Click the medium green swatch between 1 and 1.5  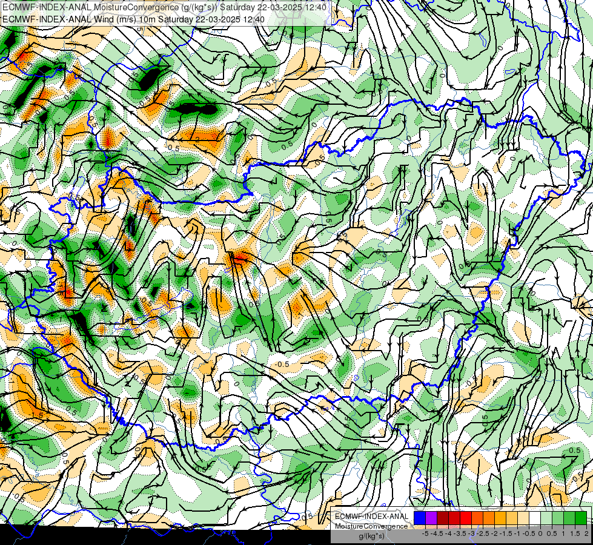[569, 518]
